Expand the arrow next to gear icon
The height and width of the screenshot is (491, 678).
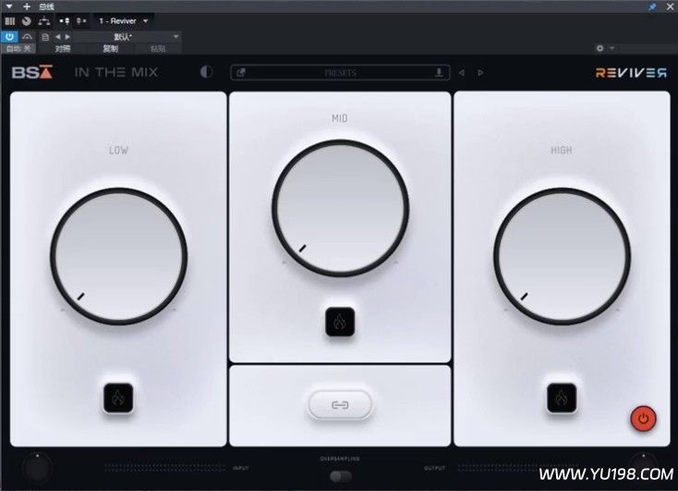point(611,48)
